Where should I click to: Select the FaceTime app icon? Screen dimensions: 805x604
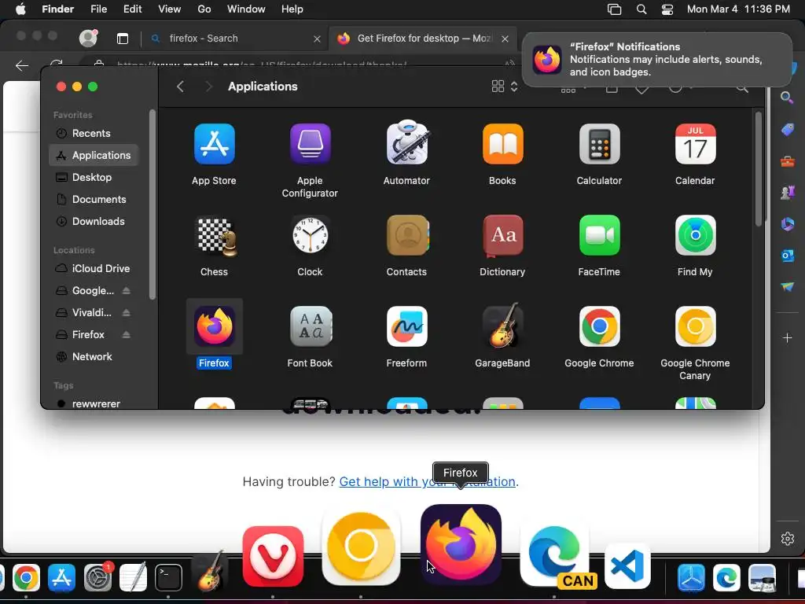pos(599,235)
